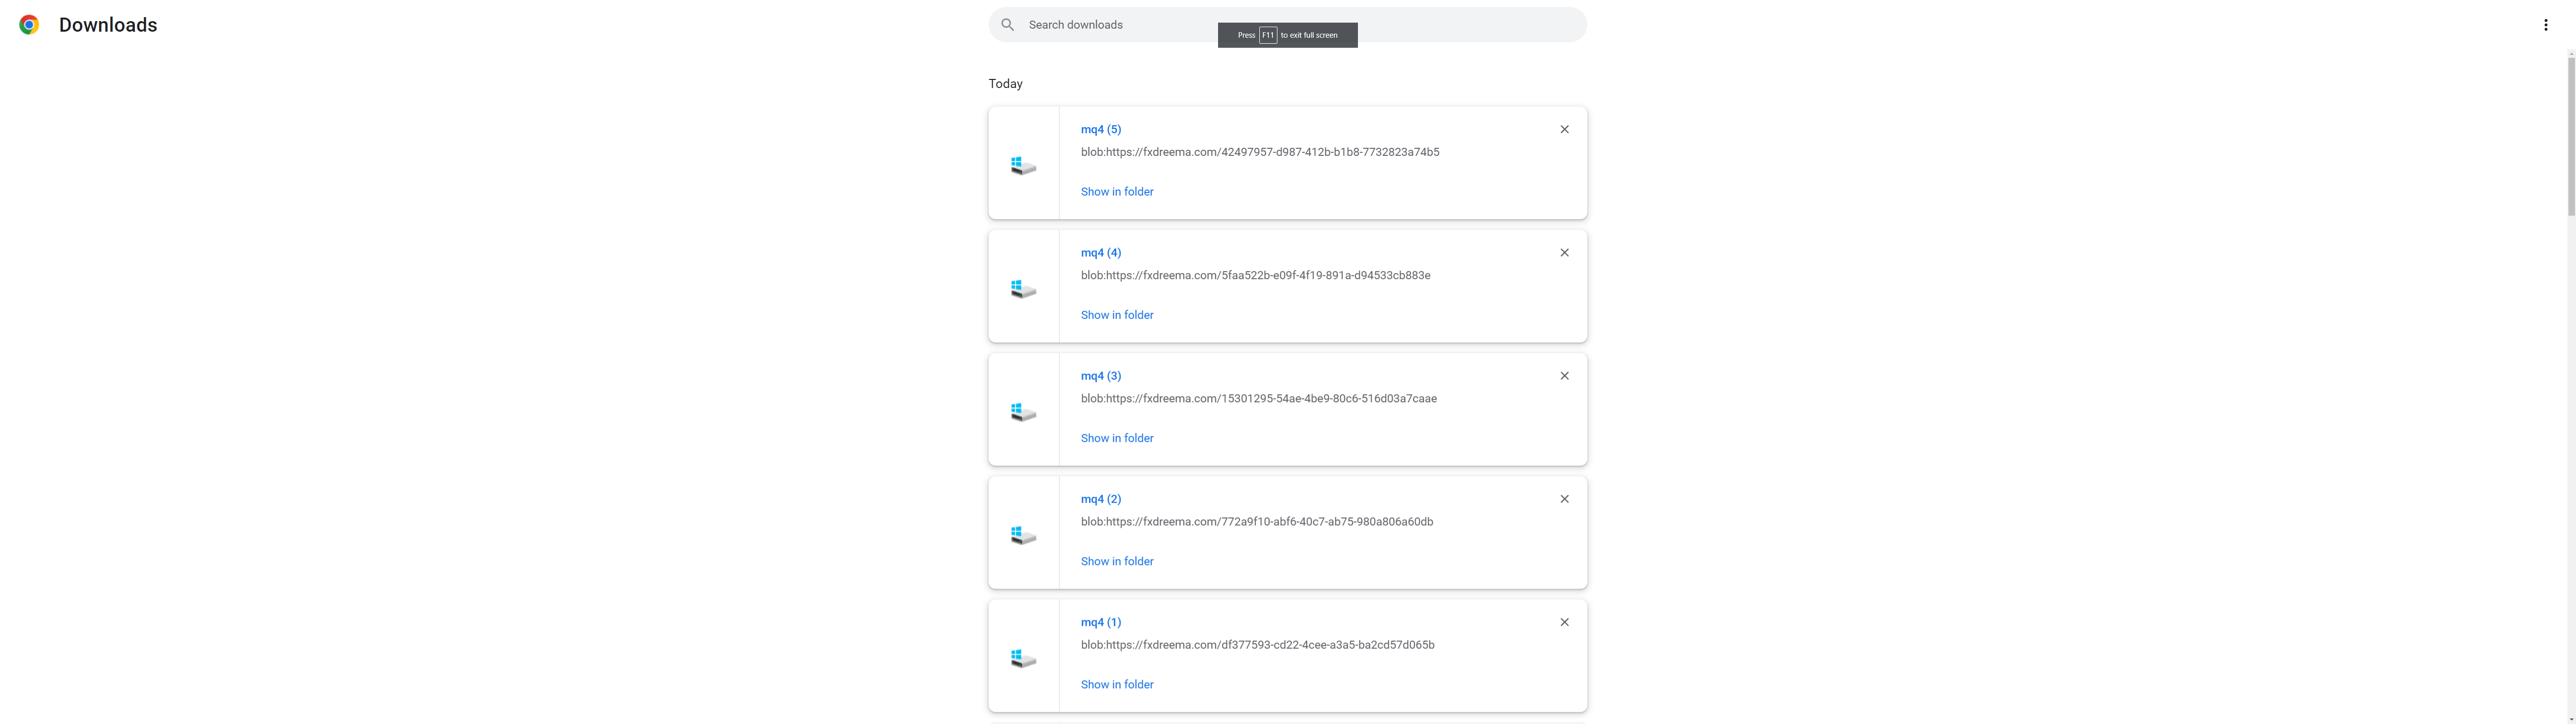2576x724 pixels.
Task: Open the mq4 (1) file link
Action: click(1100, 622)
